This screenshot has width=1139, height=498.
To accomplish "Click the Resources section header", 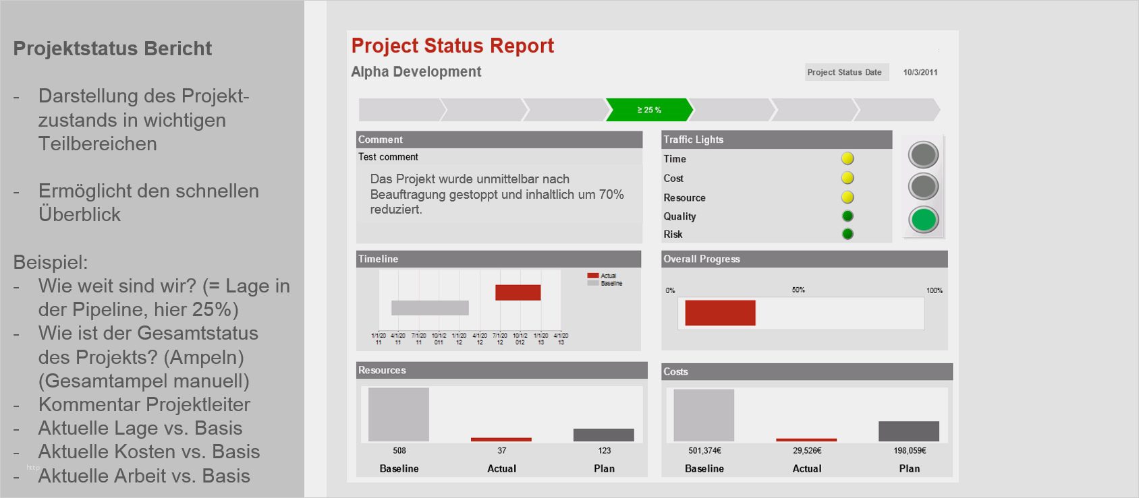I will click(502, 370).
